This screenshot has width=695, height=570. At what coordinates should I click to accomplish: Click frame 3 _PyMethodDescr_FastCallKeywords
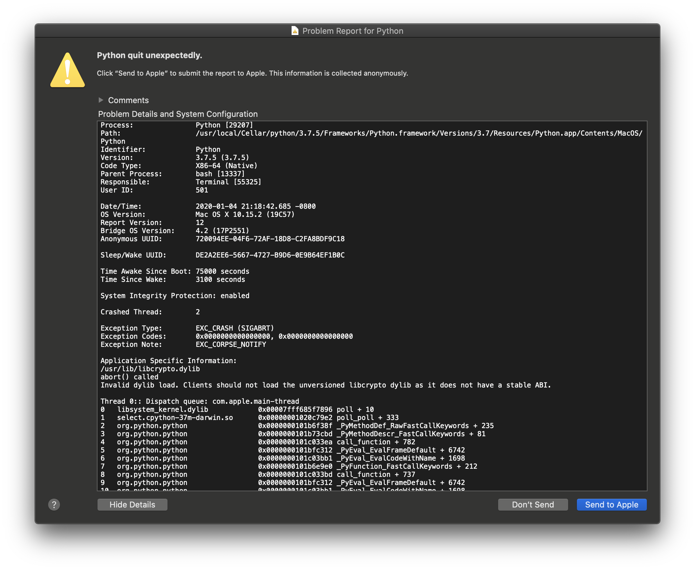click(293, 434)
